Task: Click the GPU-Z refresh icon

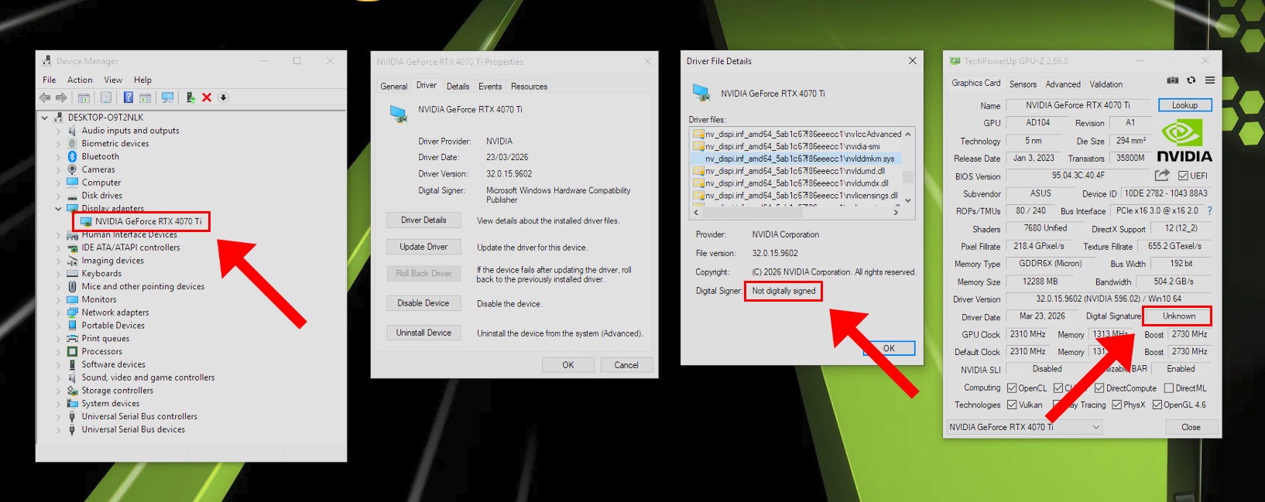Action: click(1191, 80)
